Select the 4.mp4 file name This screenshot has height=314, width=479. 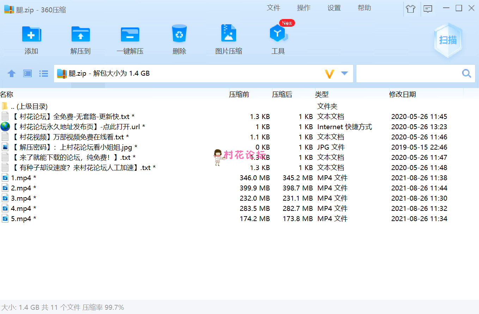24,208
